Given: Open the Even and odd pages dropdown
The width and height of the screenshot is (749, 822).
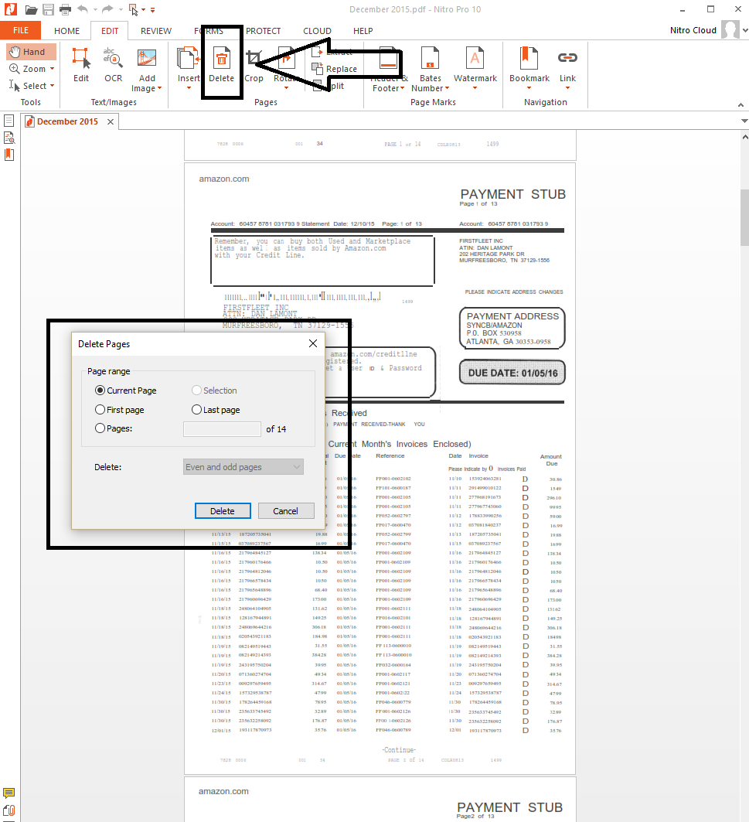Looking at the screenshot, I should pyautogui.click(x=243, y=467).
